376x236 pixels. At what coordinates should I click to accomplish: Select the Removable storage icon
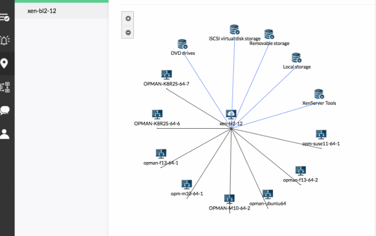pyautogui.click(x=269, y=34)
